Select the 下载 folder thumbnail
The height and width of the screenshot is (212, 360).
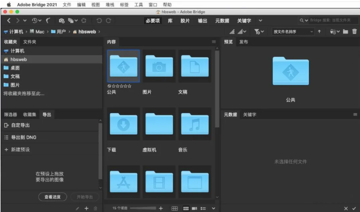[x=124, y=124]
